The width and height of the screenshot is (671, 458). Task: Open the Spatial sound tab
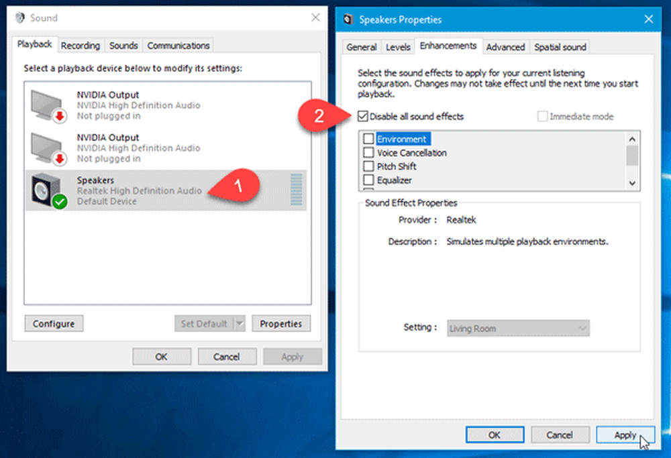tap(560, 47)
